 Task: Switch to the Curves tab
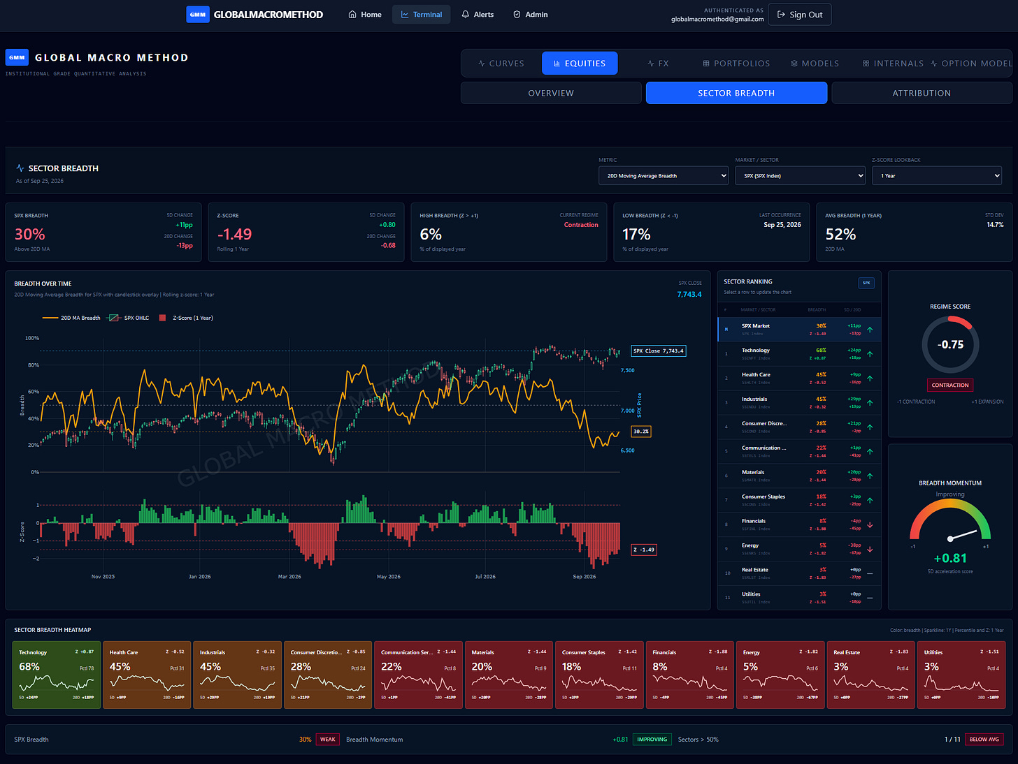(501, 64)
